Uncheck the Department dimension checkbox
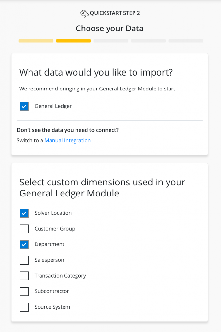The width and height of the screenshot is (221, 332). 24,244
